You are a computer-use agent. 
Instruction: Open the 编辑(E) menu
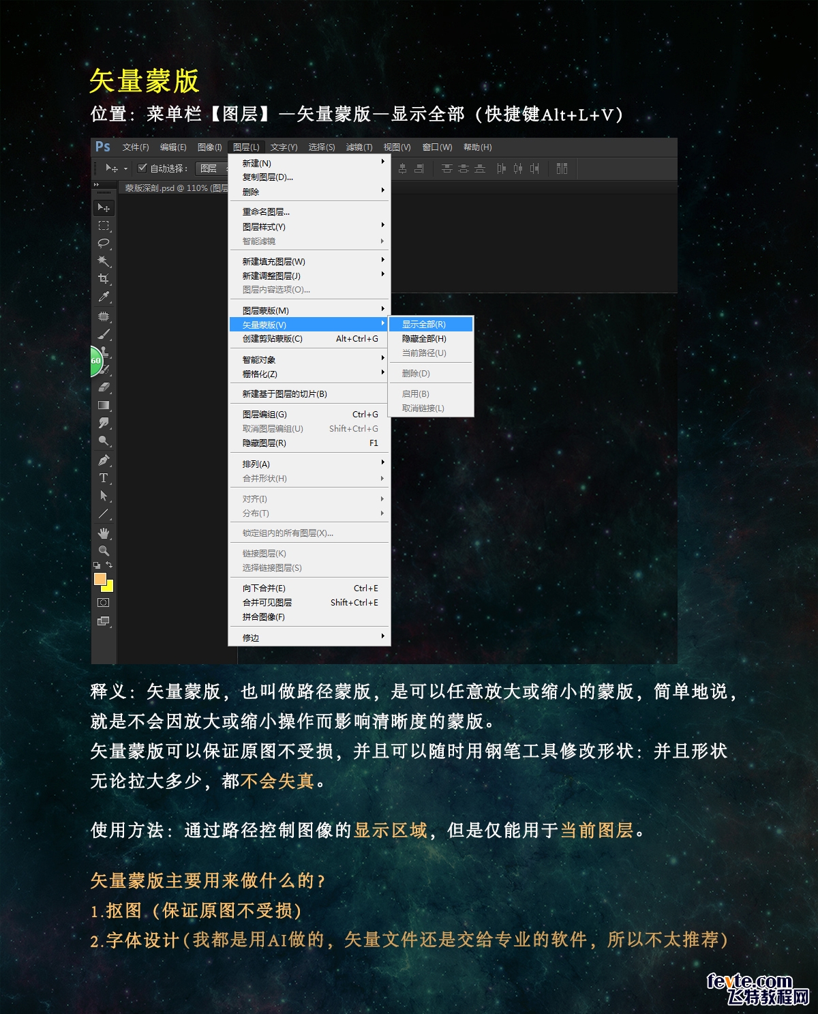click(x=173, y=147)
